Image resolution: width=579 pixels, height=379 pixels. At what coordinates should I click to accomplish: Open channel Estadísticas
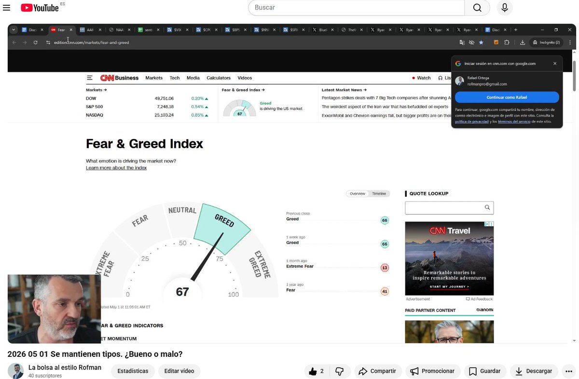pos(133,371)
